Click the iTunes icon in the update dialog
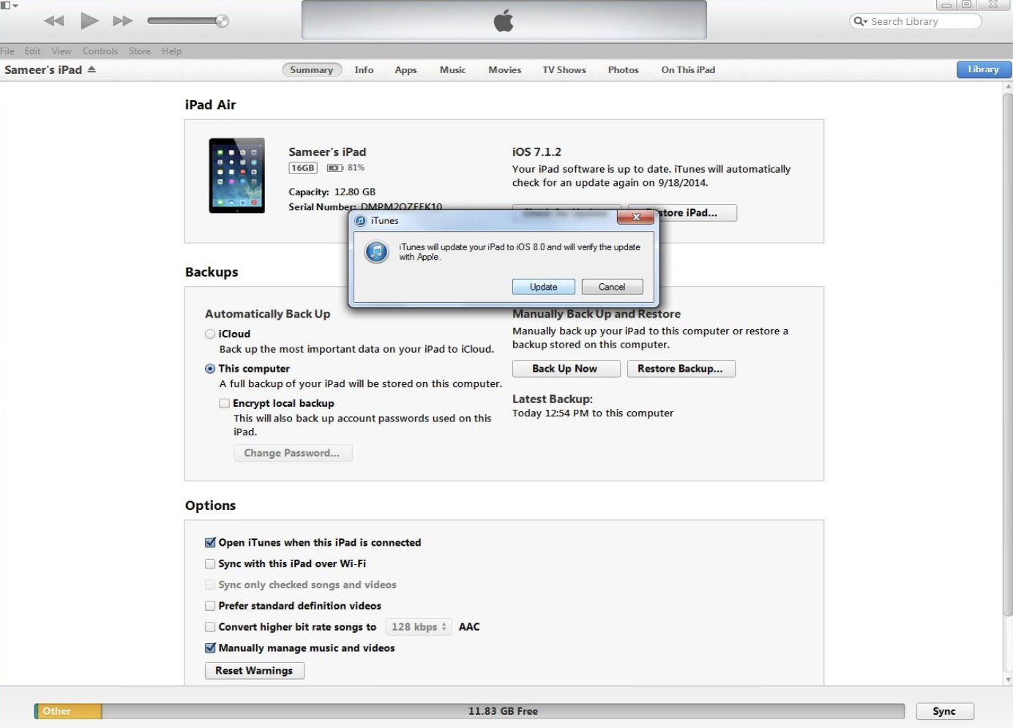Image resolution: width=1013 pixels, height=728 pixels. (x=376, y=252)
